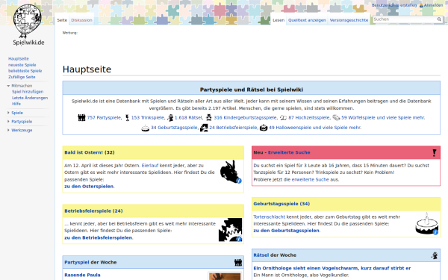Image resolution: width=448 pixels, height=280 pixels.
Task: Click the Eierlauf link
Action: click(x=150, y=166)
